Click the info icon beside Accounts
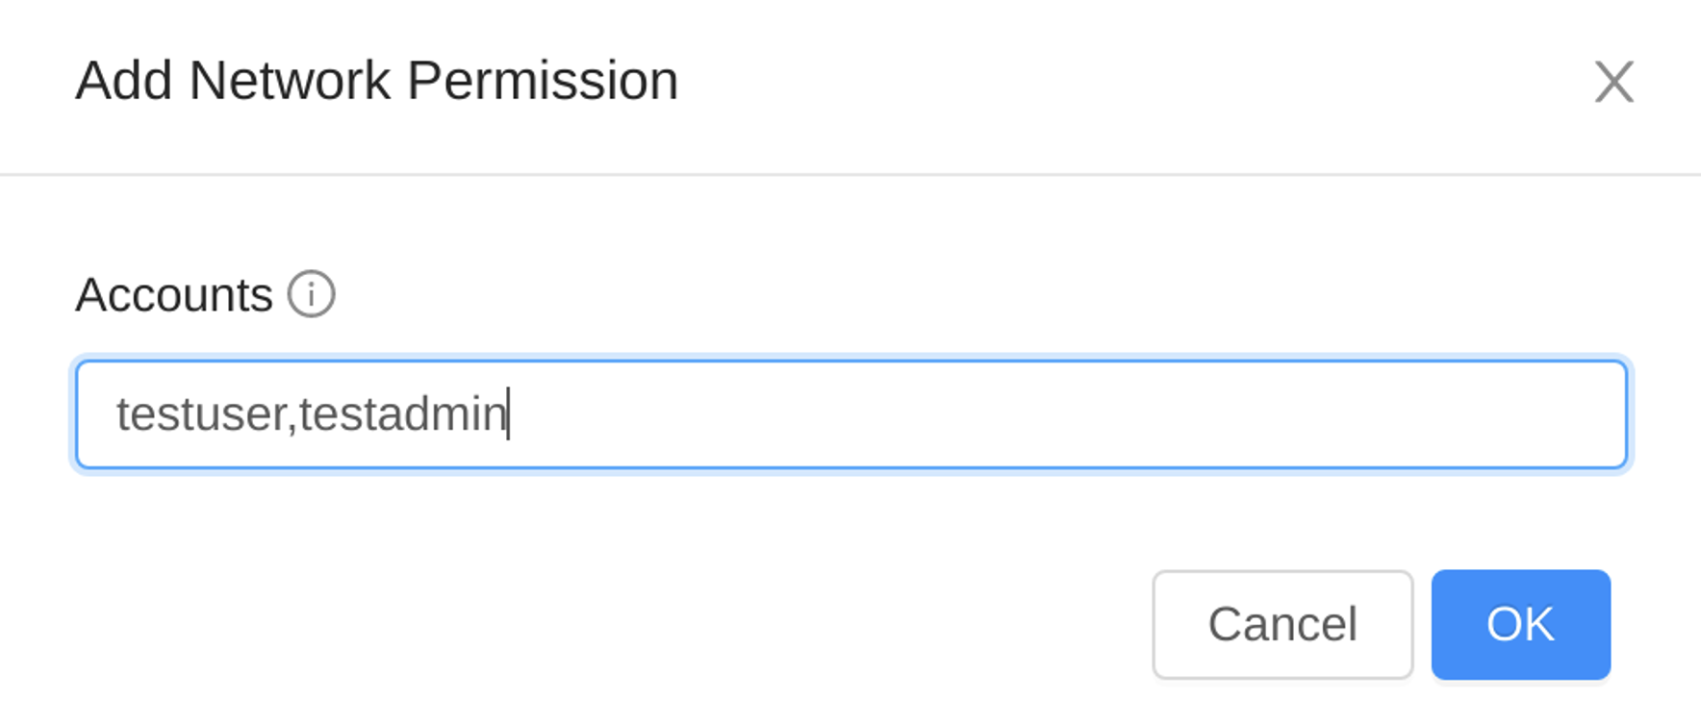Image resolution: width=1701 pixels, height=725 pixels. coord(311,294)
